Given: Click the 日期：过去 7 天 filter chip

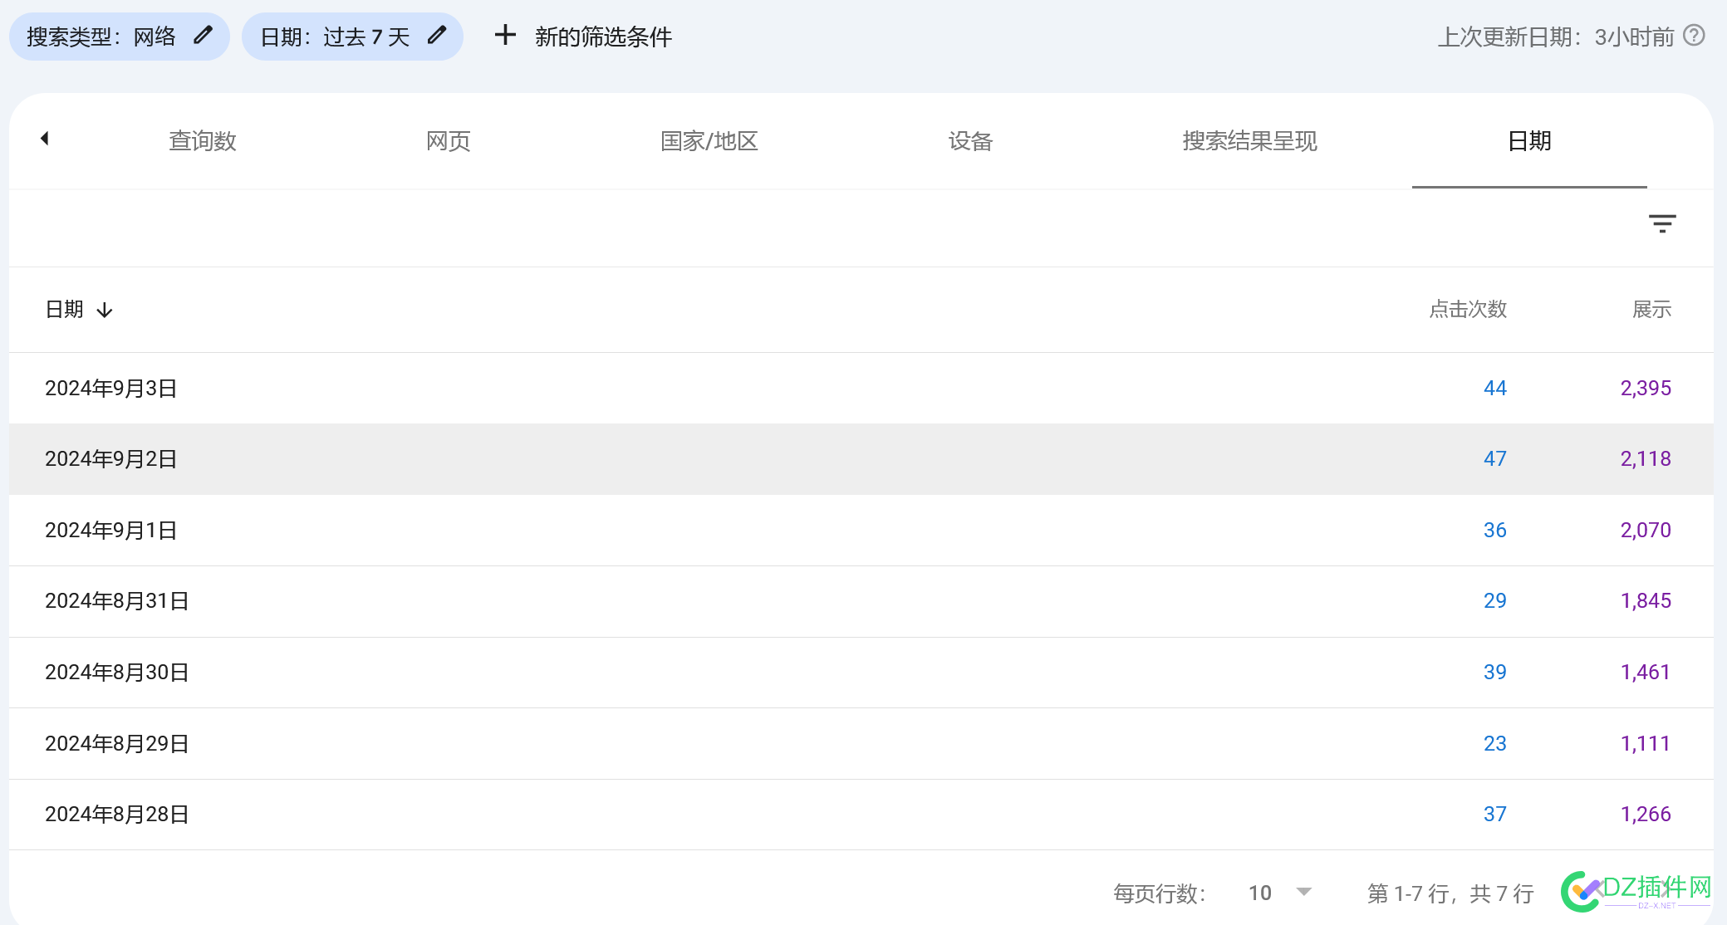Looking at the screenshot, I should click(352, 37).
